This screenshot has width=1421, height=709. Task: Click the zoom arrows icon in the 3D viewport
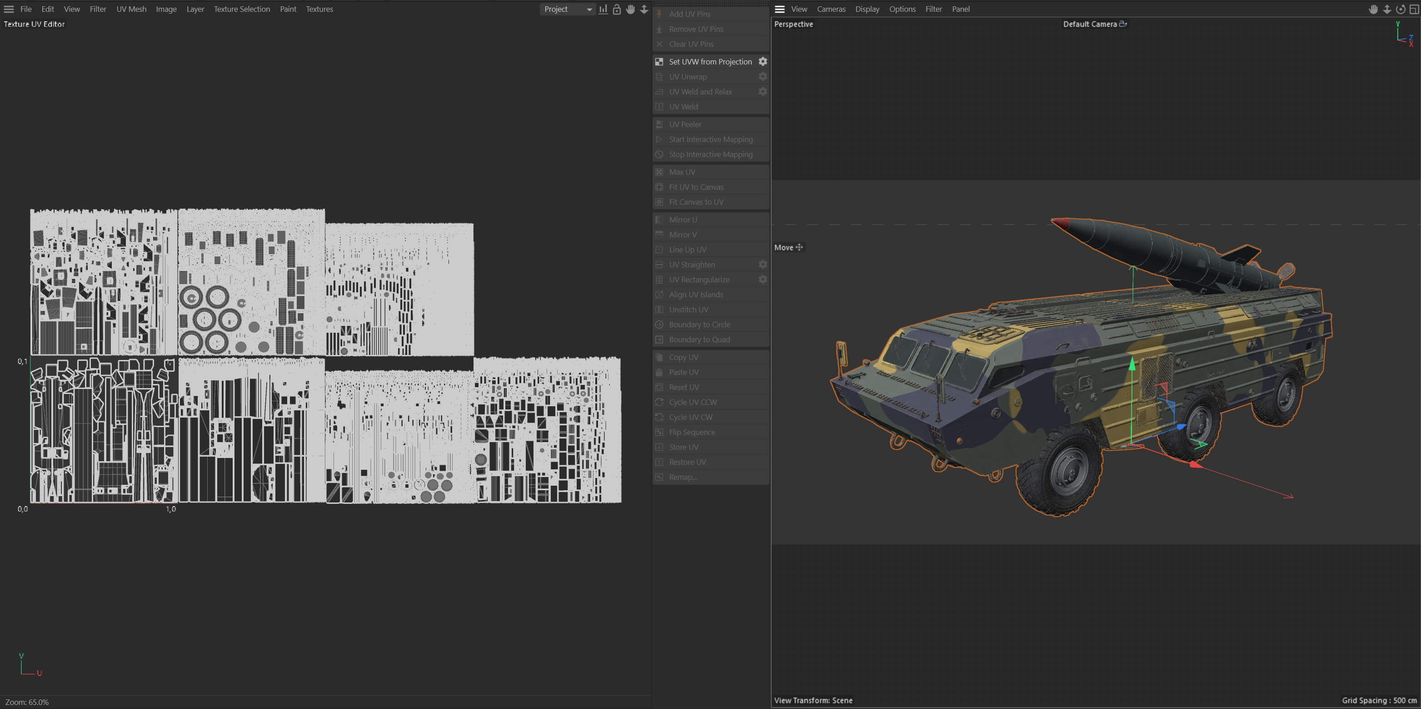(1387, 10)
